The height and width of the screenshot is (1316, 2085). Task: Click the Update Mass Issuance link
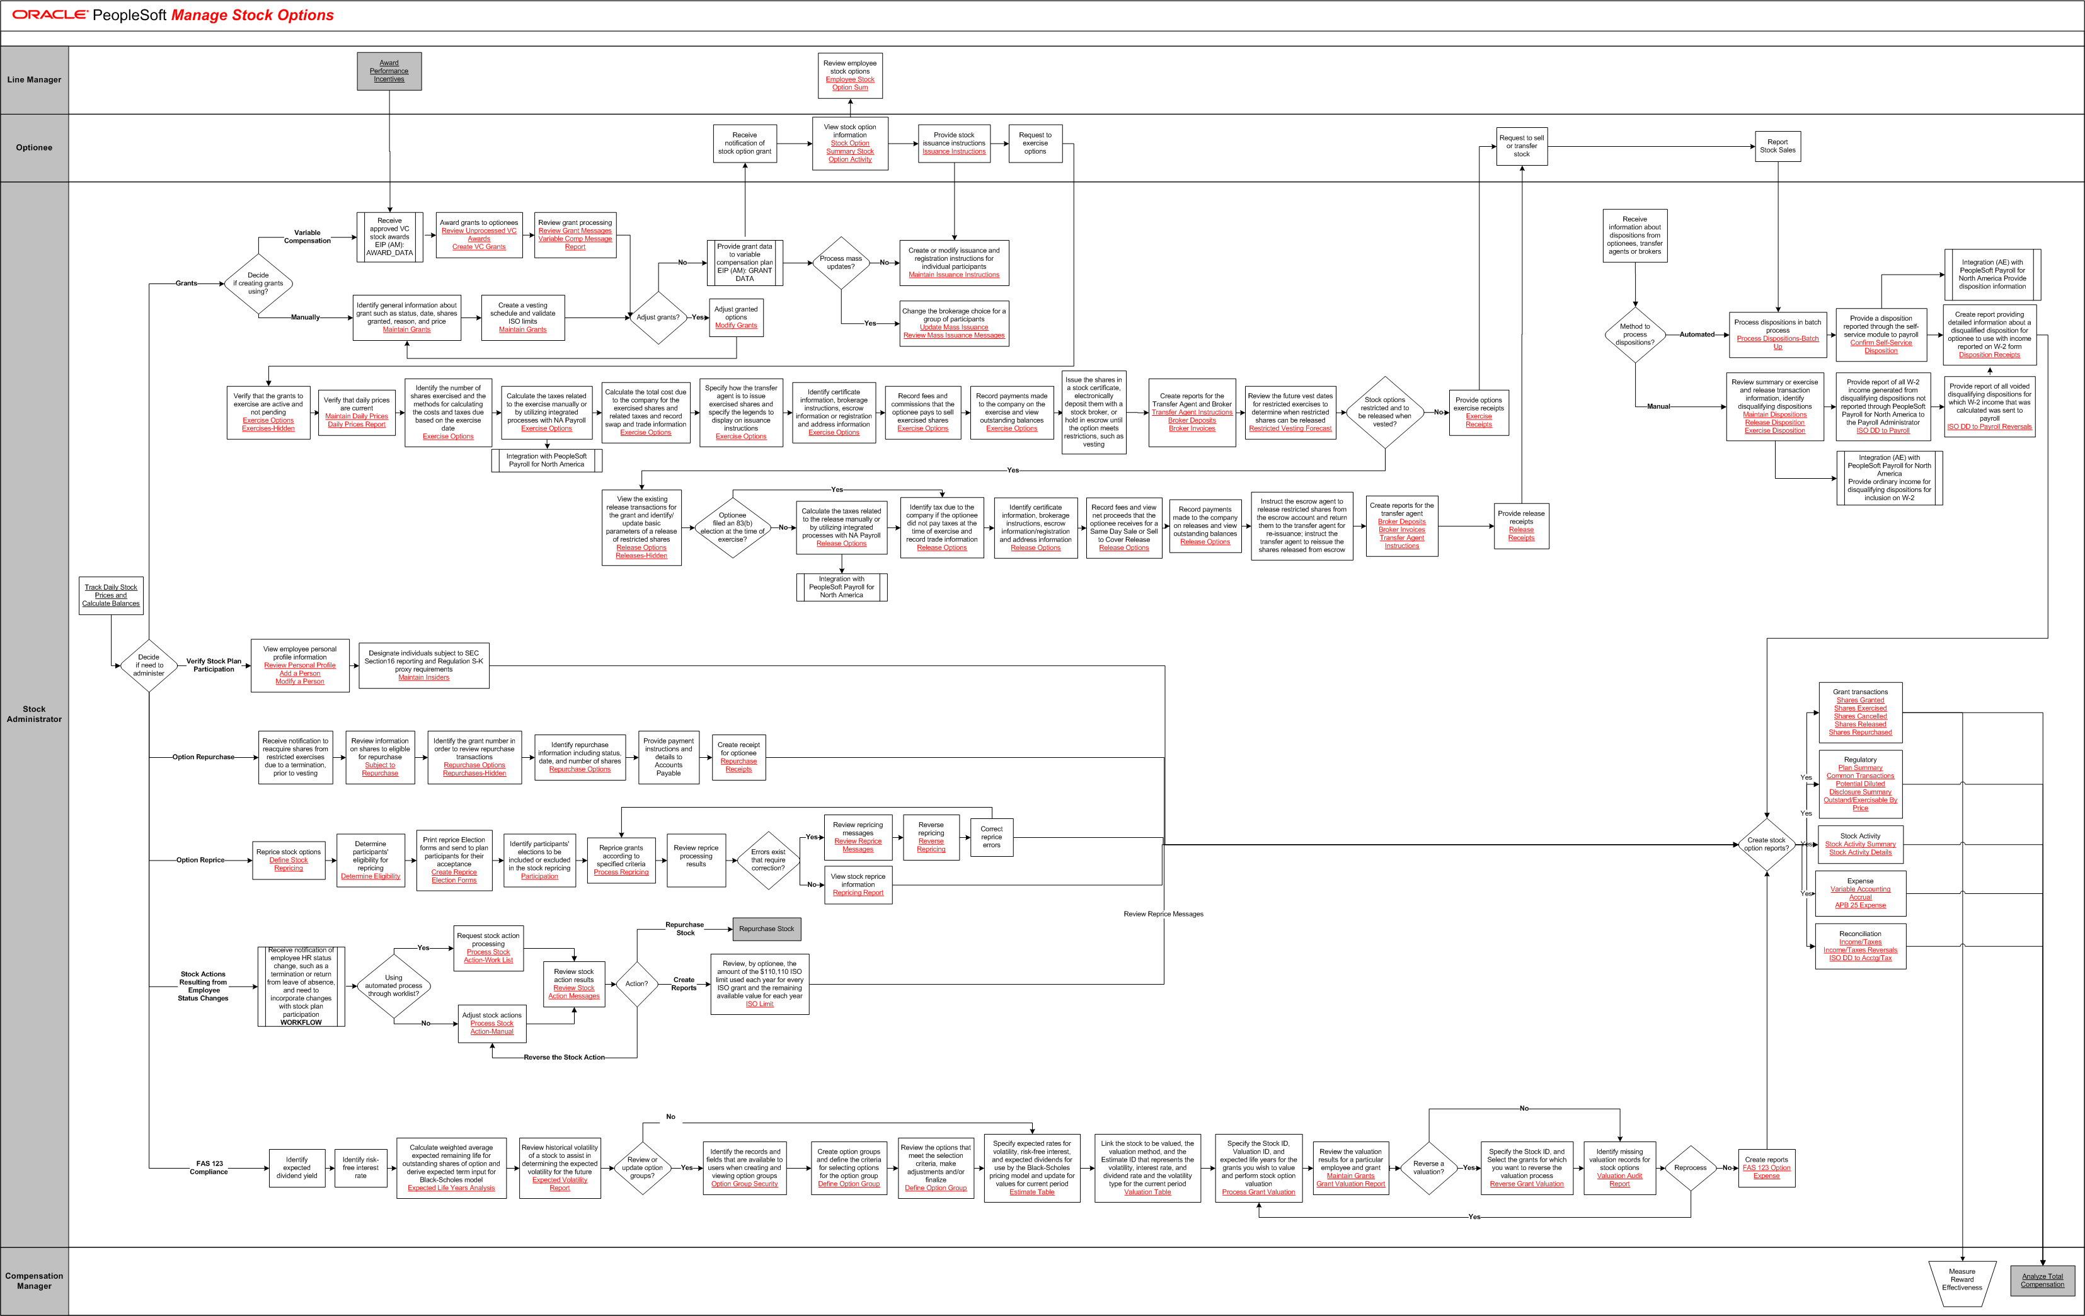pos(953,328)
